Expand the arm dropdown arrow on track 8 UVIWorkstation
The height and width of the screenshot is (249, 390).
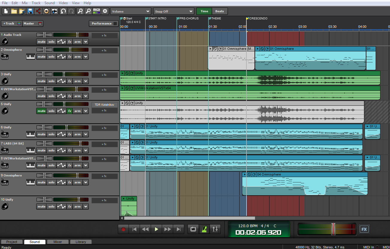click(x=86, y=165)
